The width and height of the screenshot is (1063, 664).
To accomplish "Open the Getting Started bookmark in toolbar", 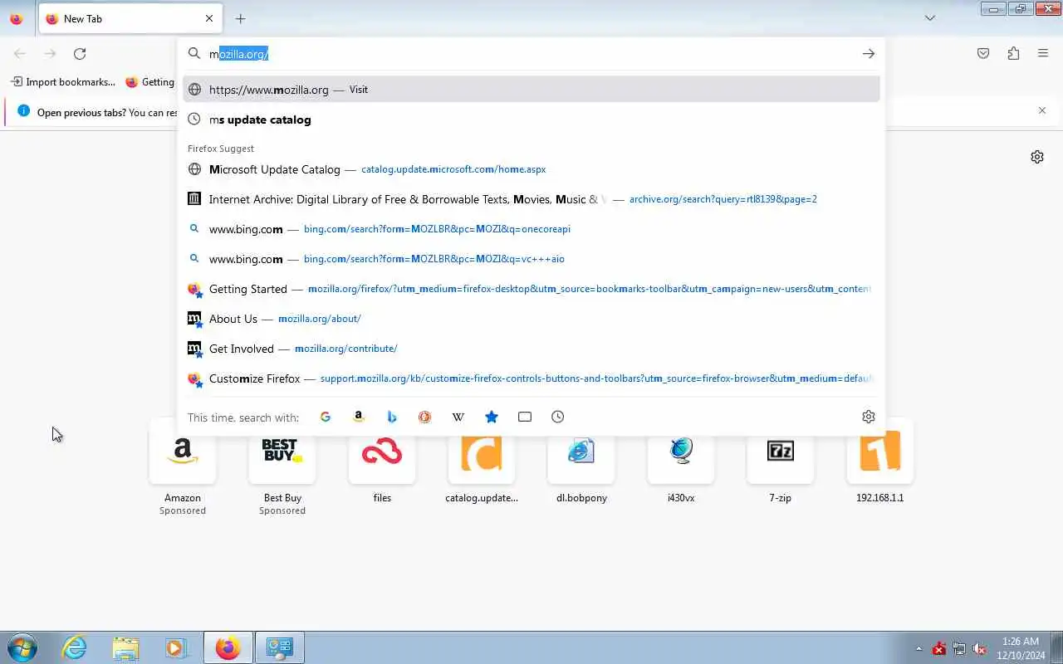I will coord(150,81).
